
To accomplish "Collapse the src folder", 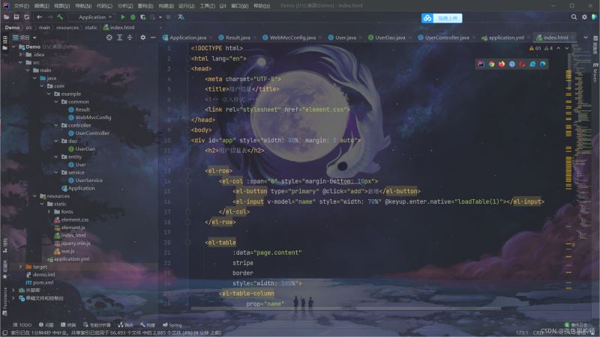I will click(21, 62).
